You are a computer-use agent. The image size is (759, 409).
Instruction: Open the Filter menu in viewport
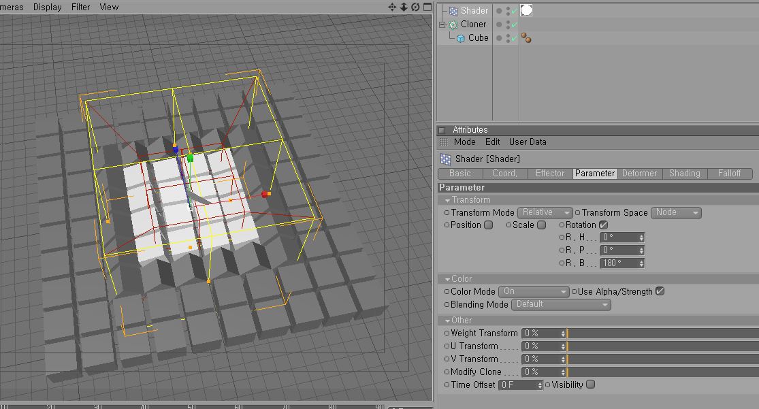point(80,7)
